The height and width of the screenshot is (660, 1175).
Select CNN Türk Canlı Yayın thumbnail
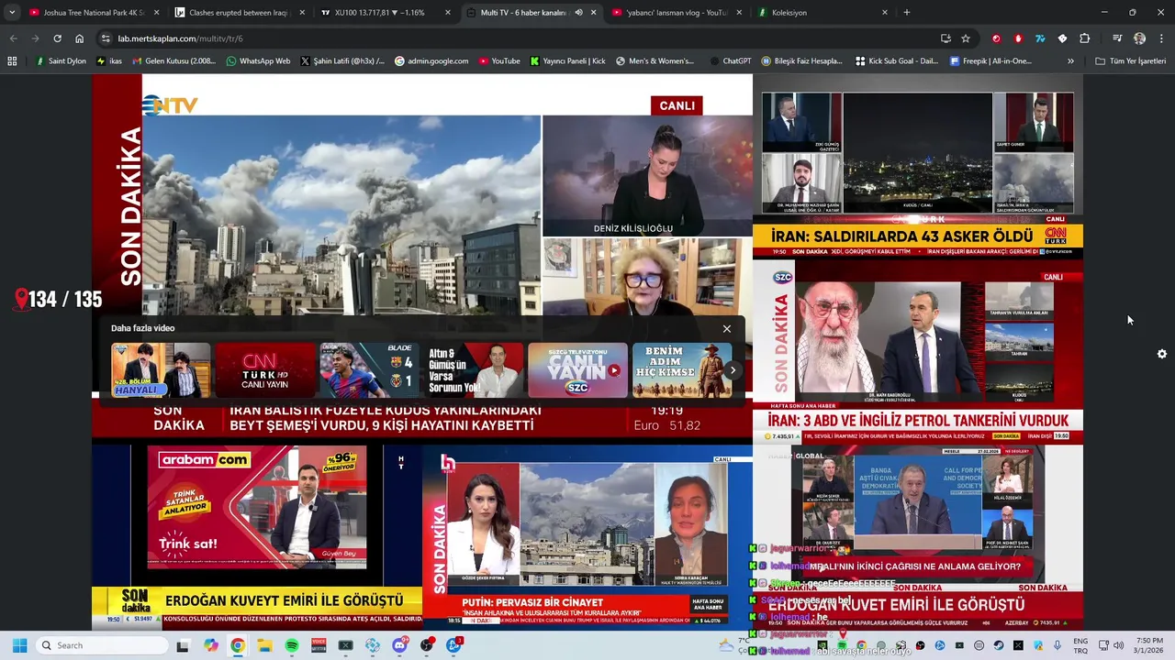pyautogui.click(x=265, y=370)
